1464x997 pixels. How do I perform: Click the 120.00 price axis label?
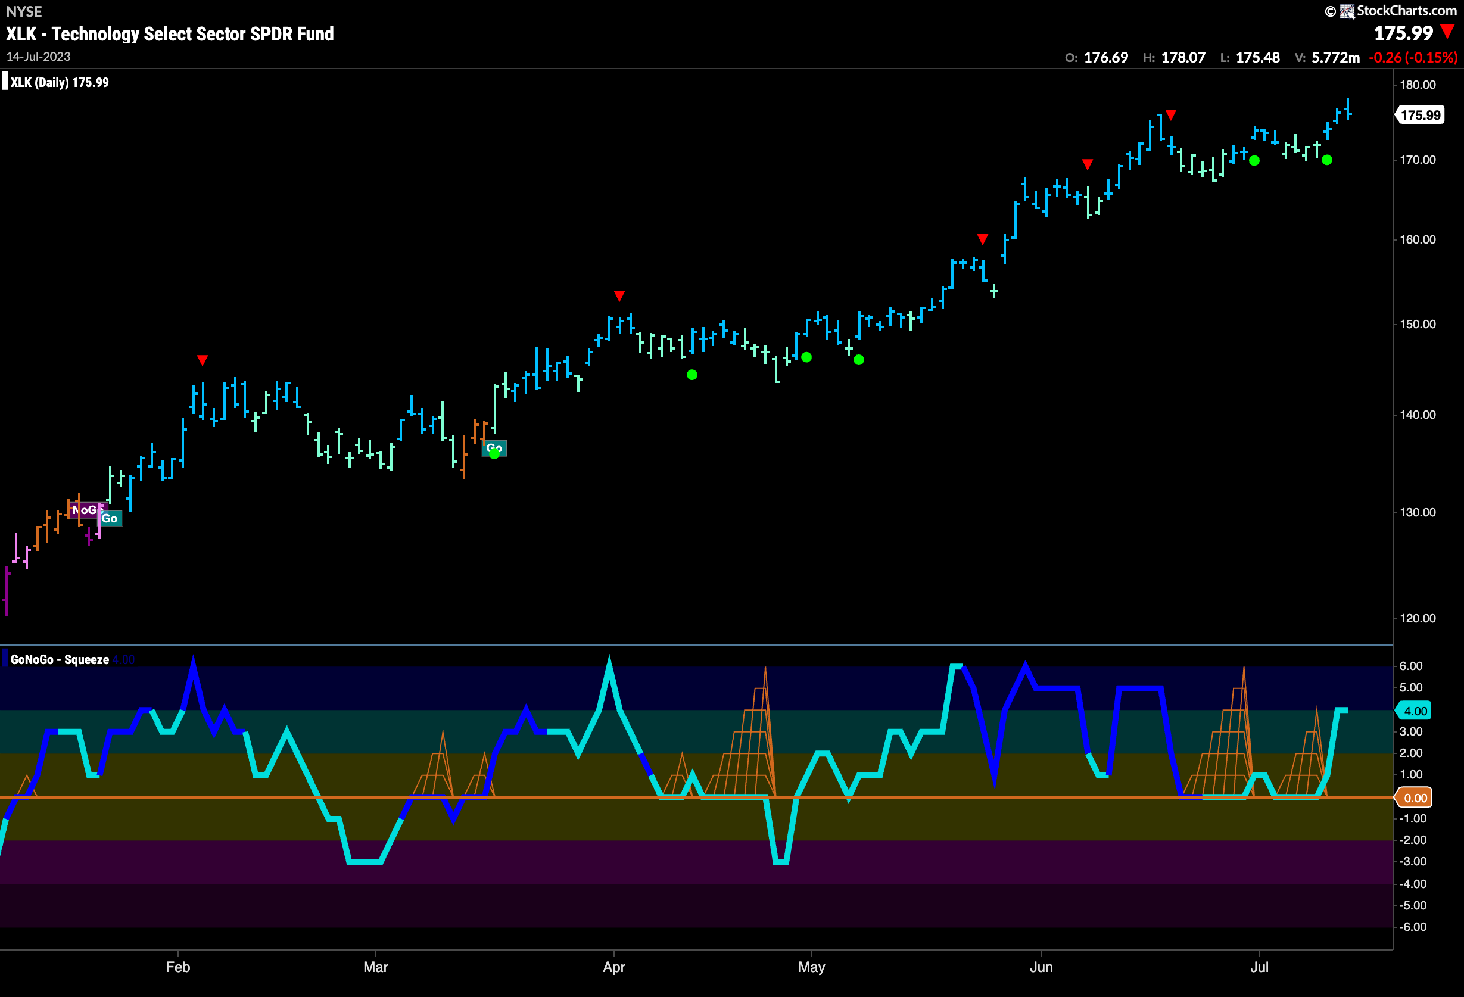(1418, 618)
